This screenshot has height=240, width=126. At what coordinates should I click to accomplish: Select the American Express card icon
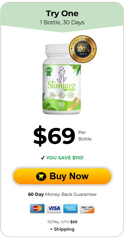70,208
